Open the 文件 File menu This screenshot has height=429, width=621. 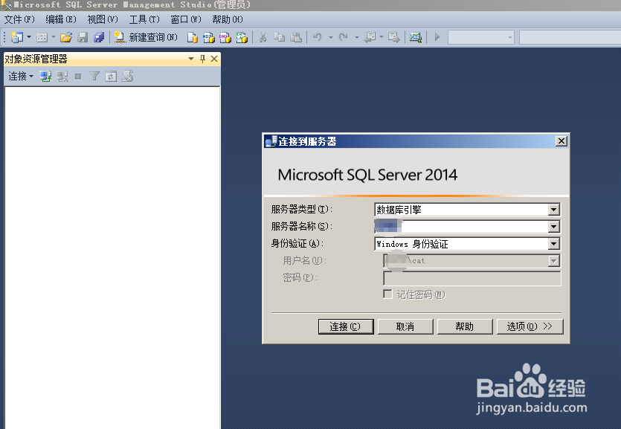click(x=19, y=19)
